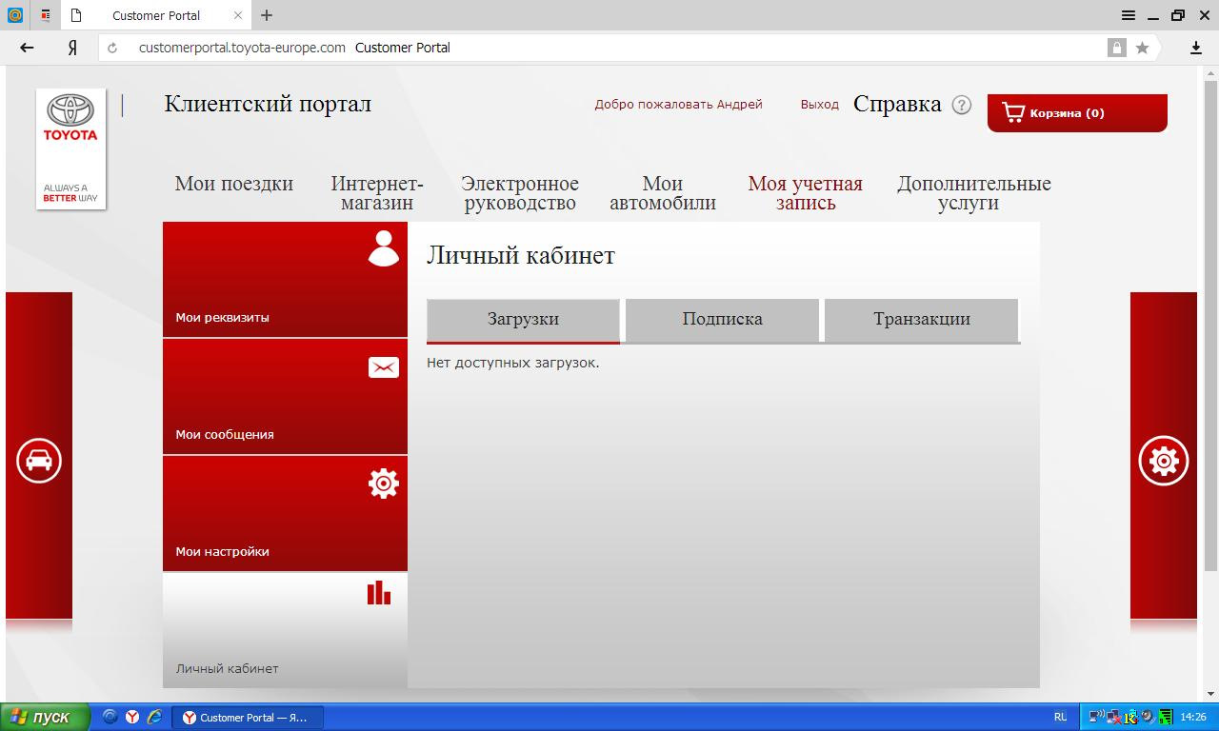The width and height of the screenshot is (1219, 731).
Task: Click the Toyota logo
Action: click(70, 148)
